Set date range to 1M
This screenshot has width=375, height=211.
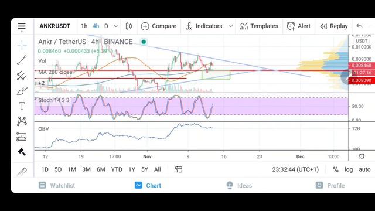71,169
